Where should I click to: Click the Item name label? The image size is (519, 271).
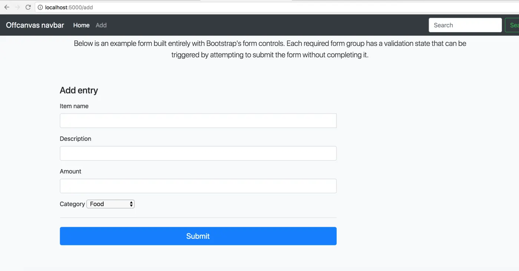(74, 106)
